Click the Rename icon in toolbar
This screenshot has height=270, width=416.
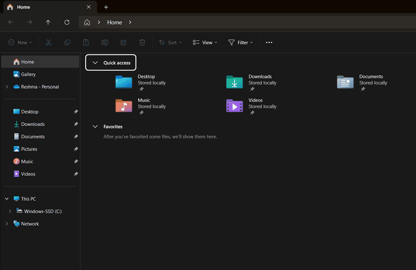104,43
